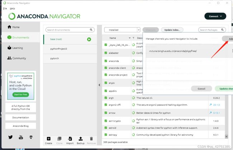The height and width of the screenshot is (150, 233).
Task: Open the Anaconda Blog link
Action: [21, 126]
